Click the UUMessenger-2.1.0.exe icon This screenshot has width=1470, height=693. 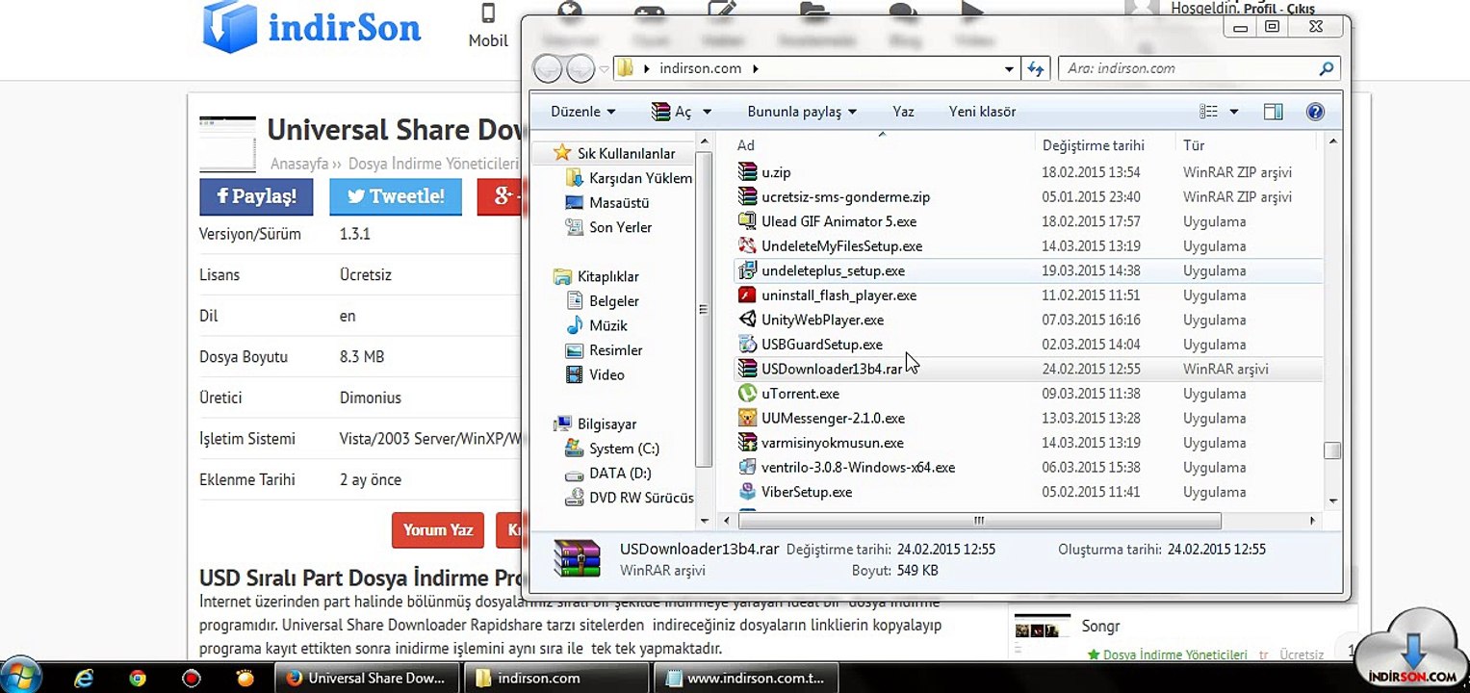click(747, 418)
